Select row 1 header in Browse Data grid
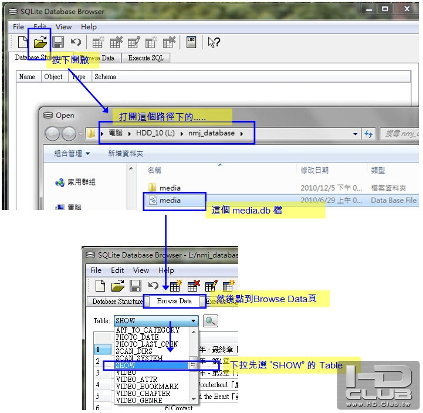 coord(103,350)
